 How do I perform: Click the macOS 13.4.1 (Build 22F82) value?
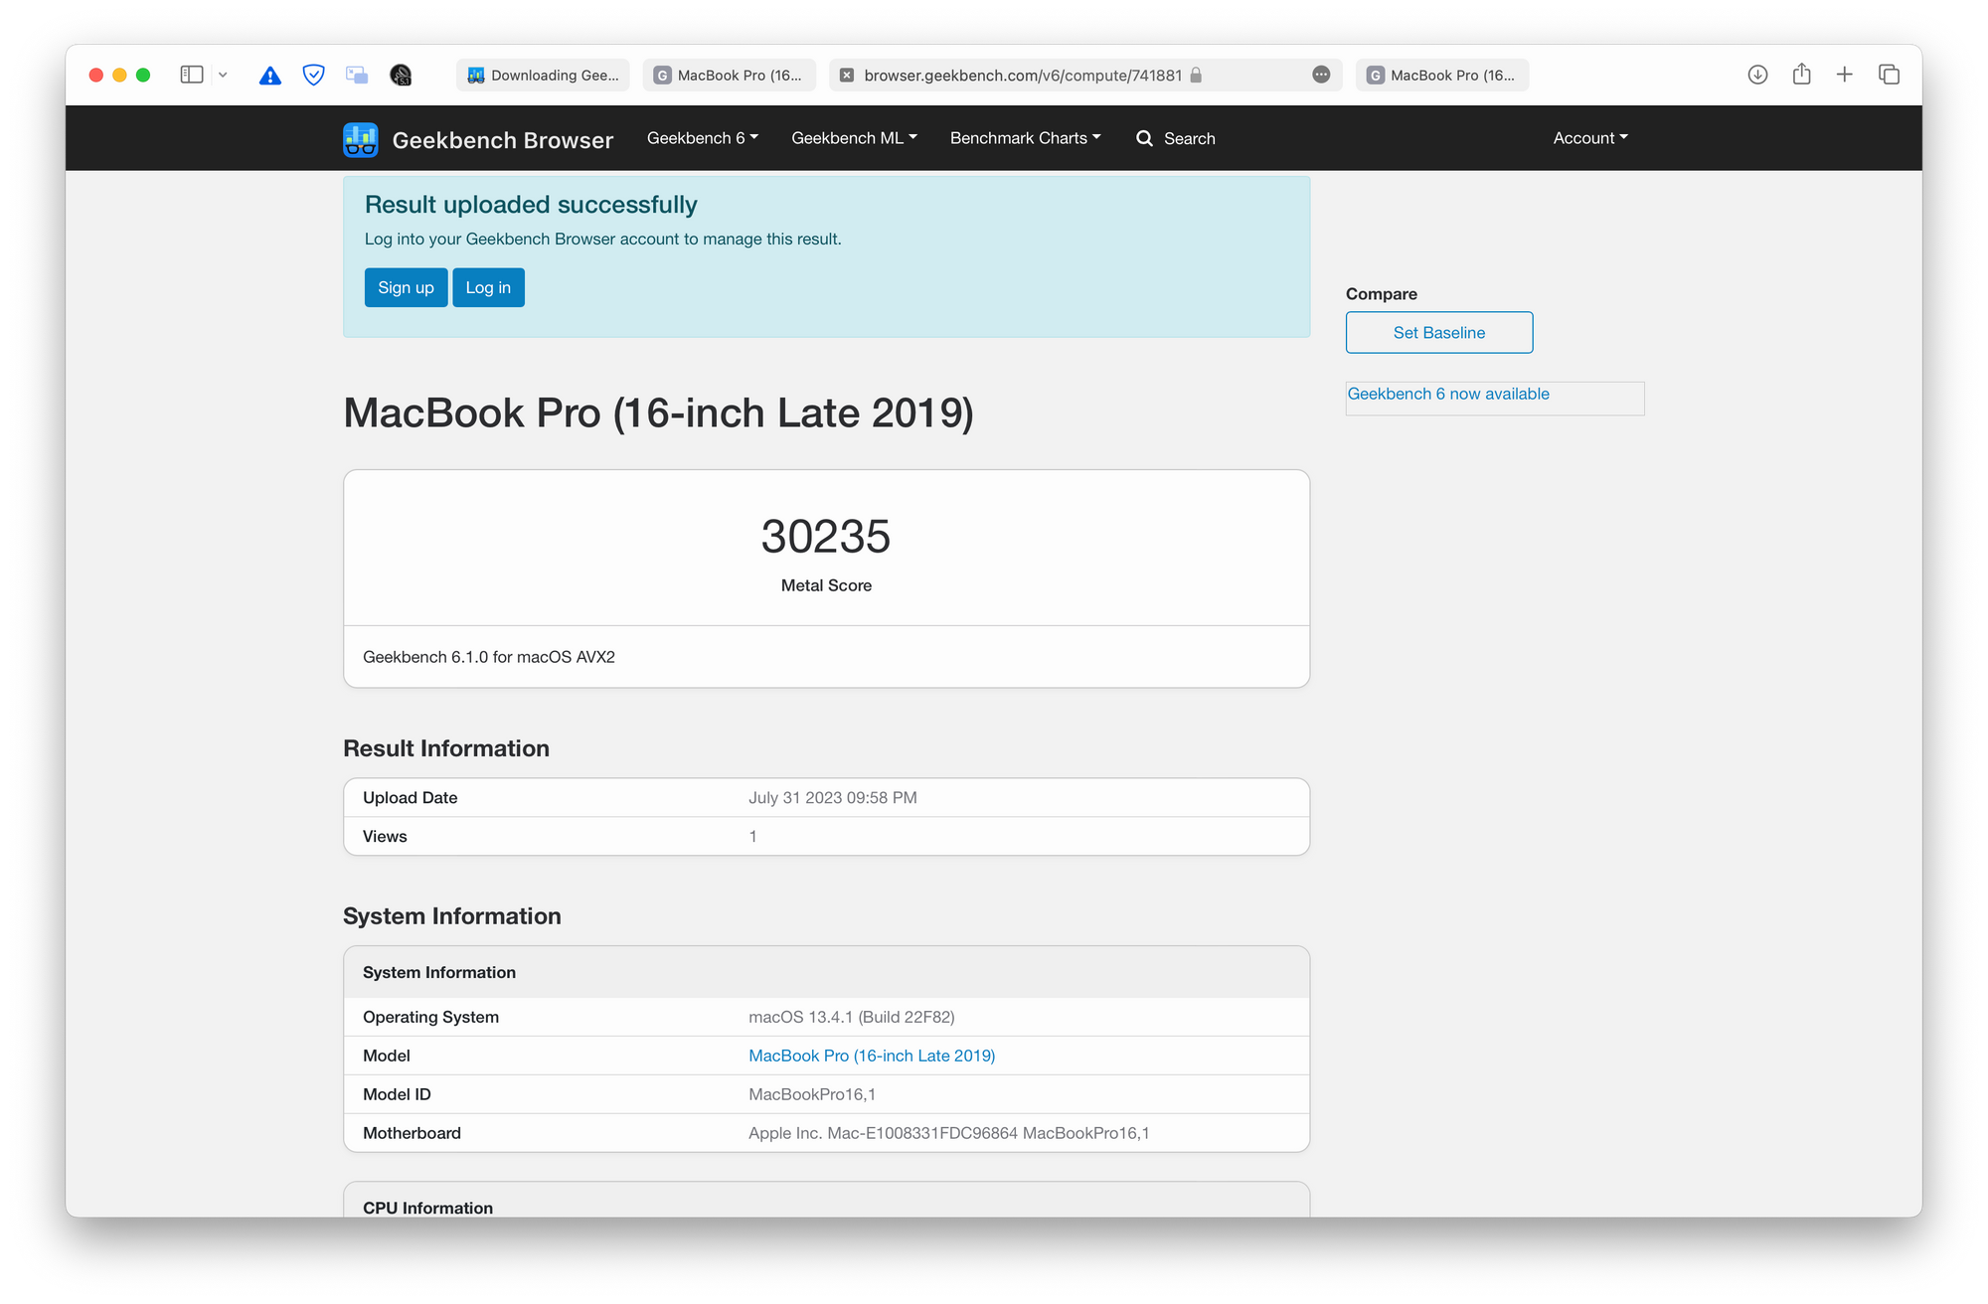click(852, 1017)
